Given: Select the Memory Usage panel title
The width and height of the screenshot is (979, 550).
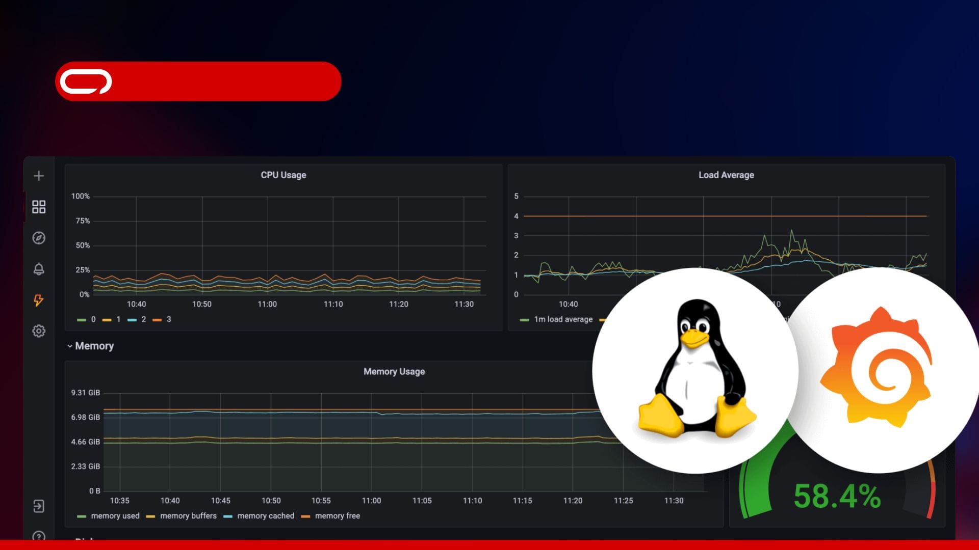Looking at the screenshot, I should [394, 371].
